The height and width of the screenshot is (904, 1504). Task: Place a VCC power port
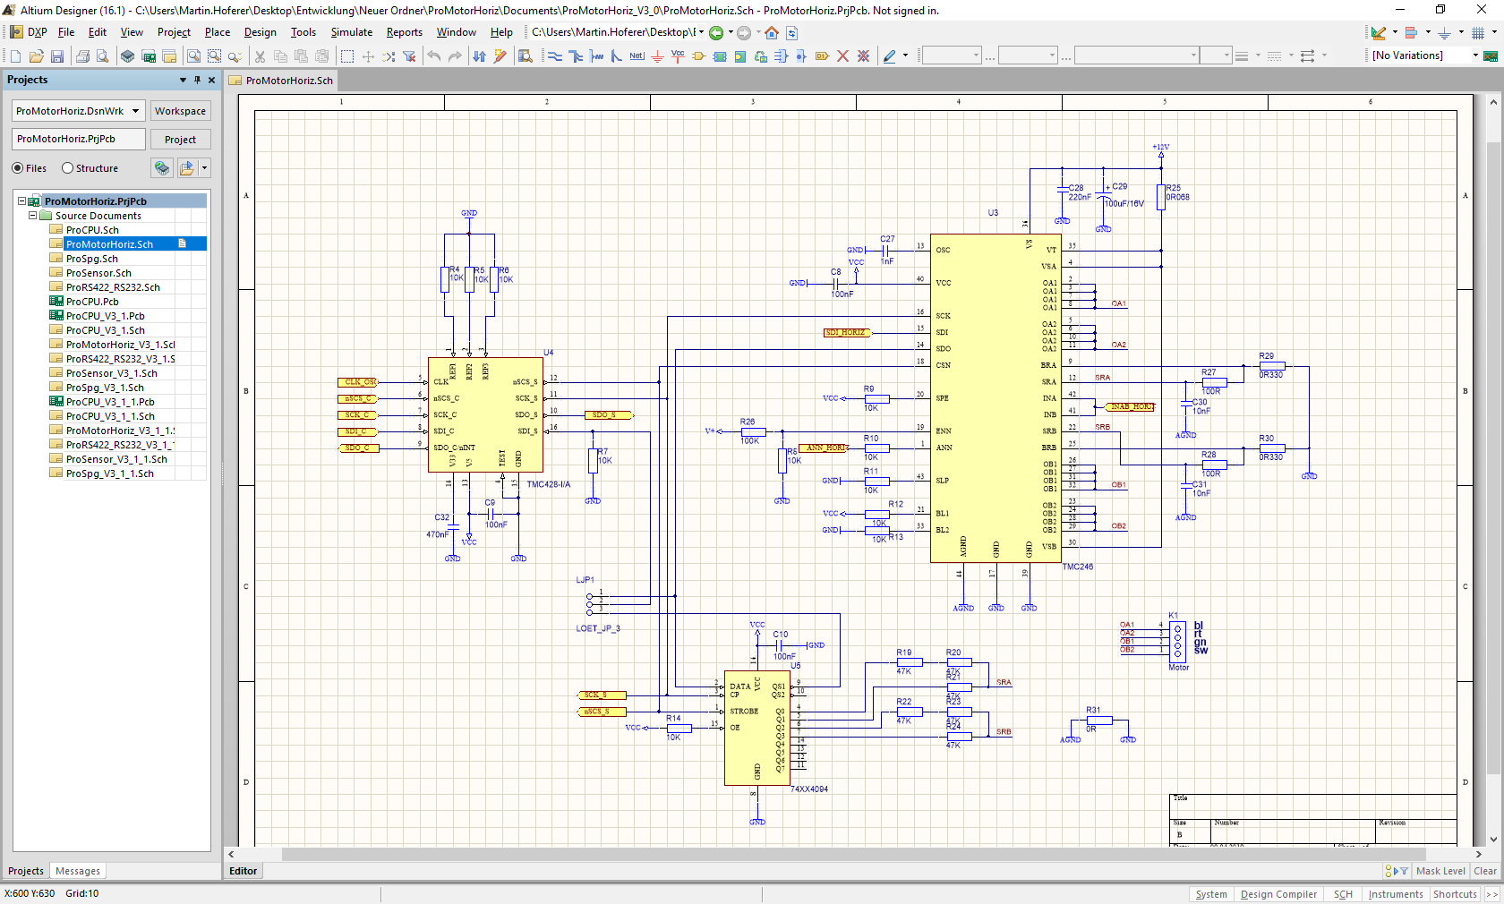coord(678,56)
